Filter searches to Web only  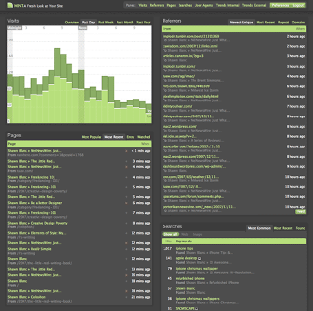pos(184,234)
